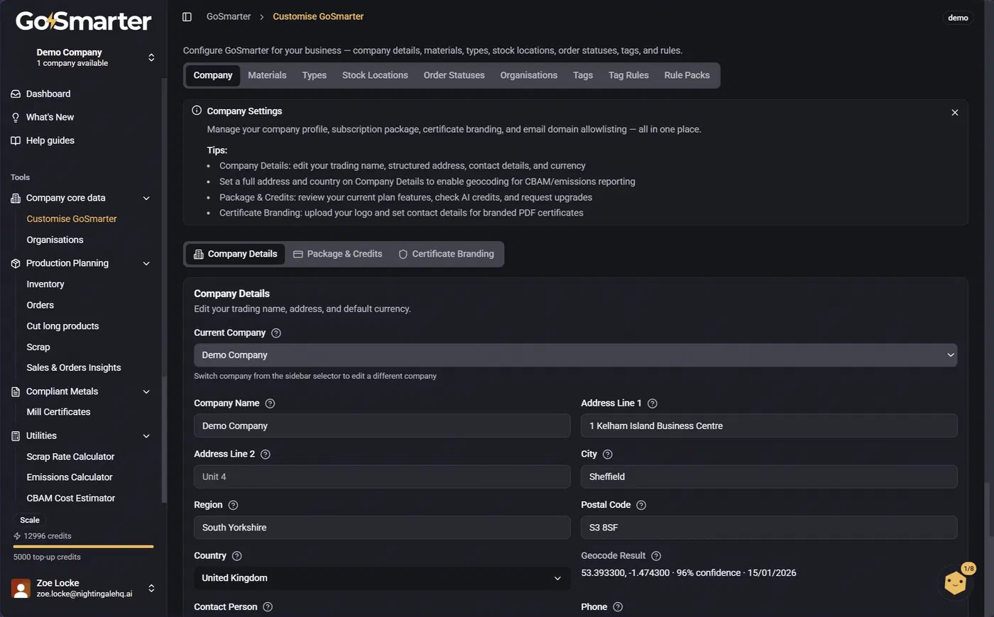Open help tooltip for Address Line 1
Image resolution: width=994 pixels, height=617 pixels.
(x=652, y=403)
